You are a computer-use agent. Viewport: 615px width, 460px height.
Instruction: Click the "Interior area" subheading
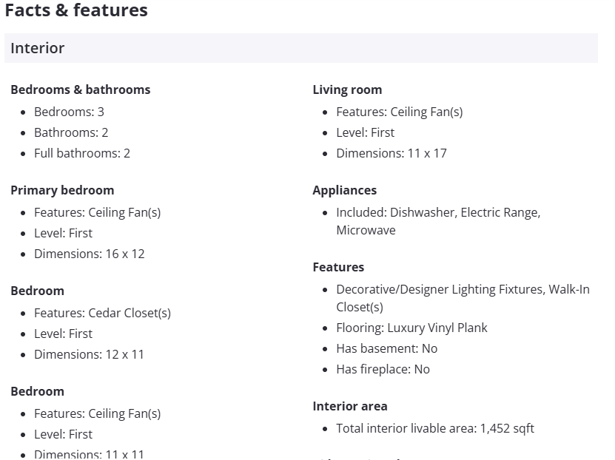coord(349,406)
